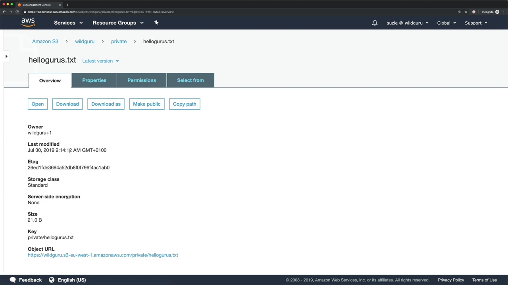Click the Open button
Viewport: 508px width, 285px height.
click(38, 104)
